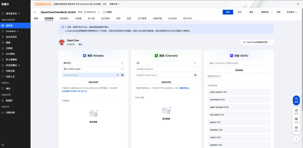
Task: Open the 动态 floating panel icon
Action: pos(296,111)
